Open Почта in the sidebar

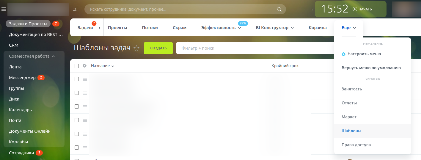[15, 120]
